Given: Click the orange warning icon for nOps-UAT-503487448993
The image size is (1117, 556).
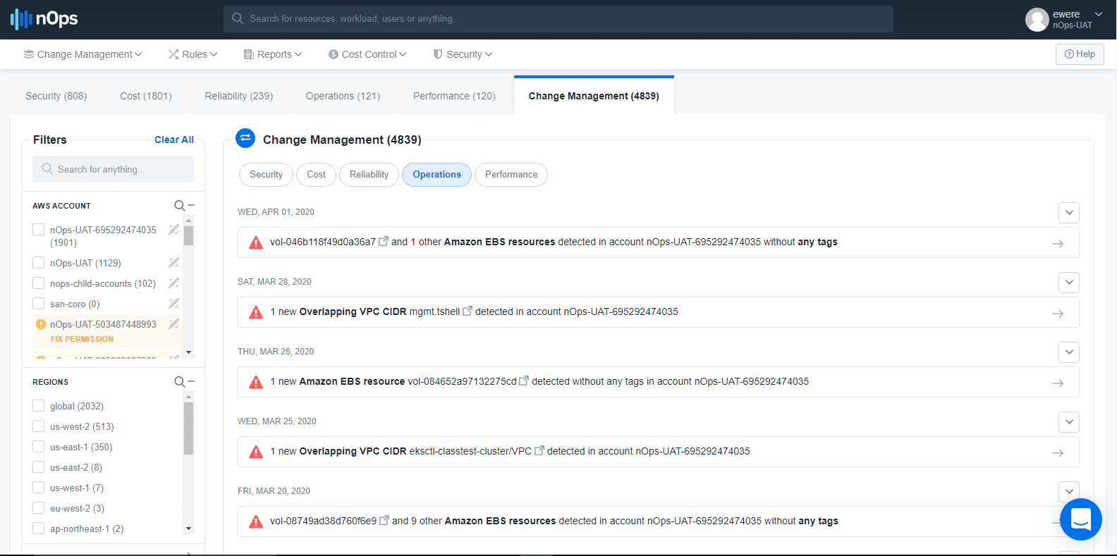Looking at the screenshot, I should point(41,324).
